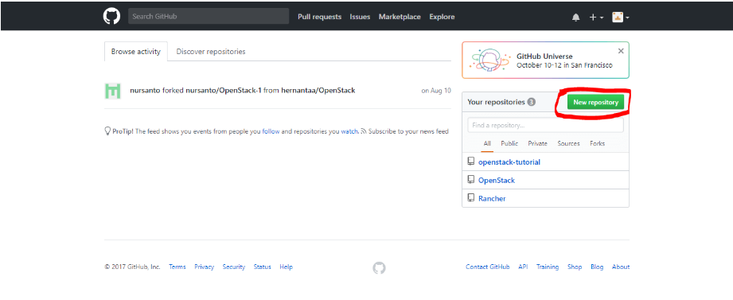Open the plus create-new dropdown
This screenshot has width=733, height=300.
pyautogui.click(x=596, y=18)
